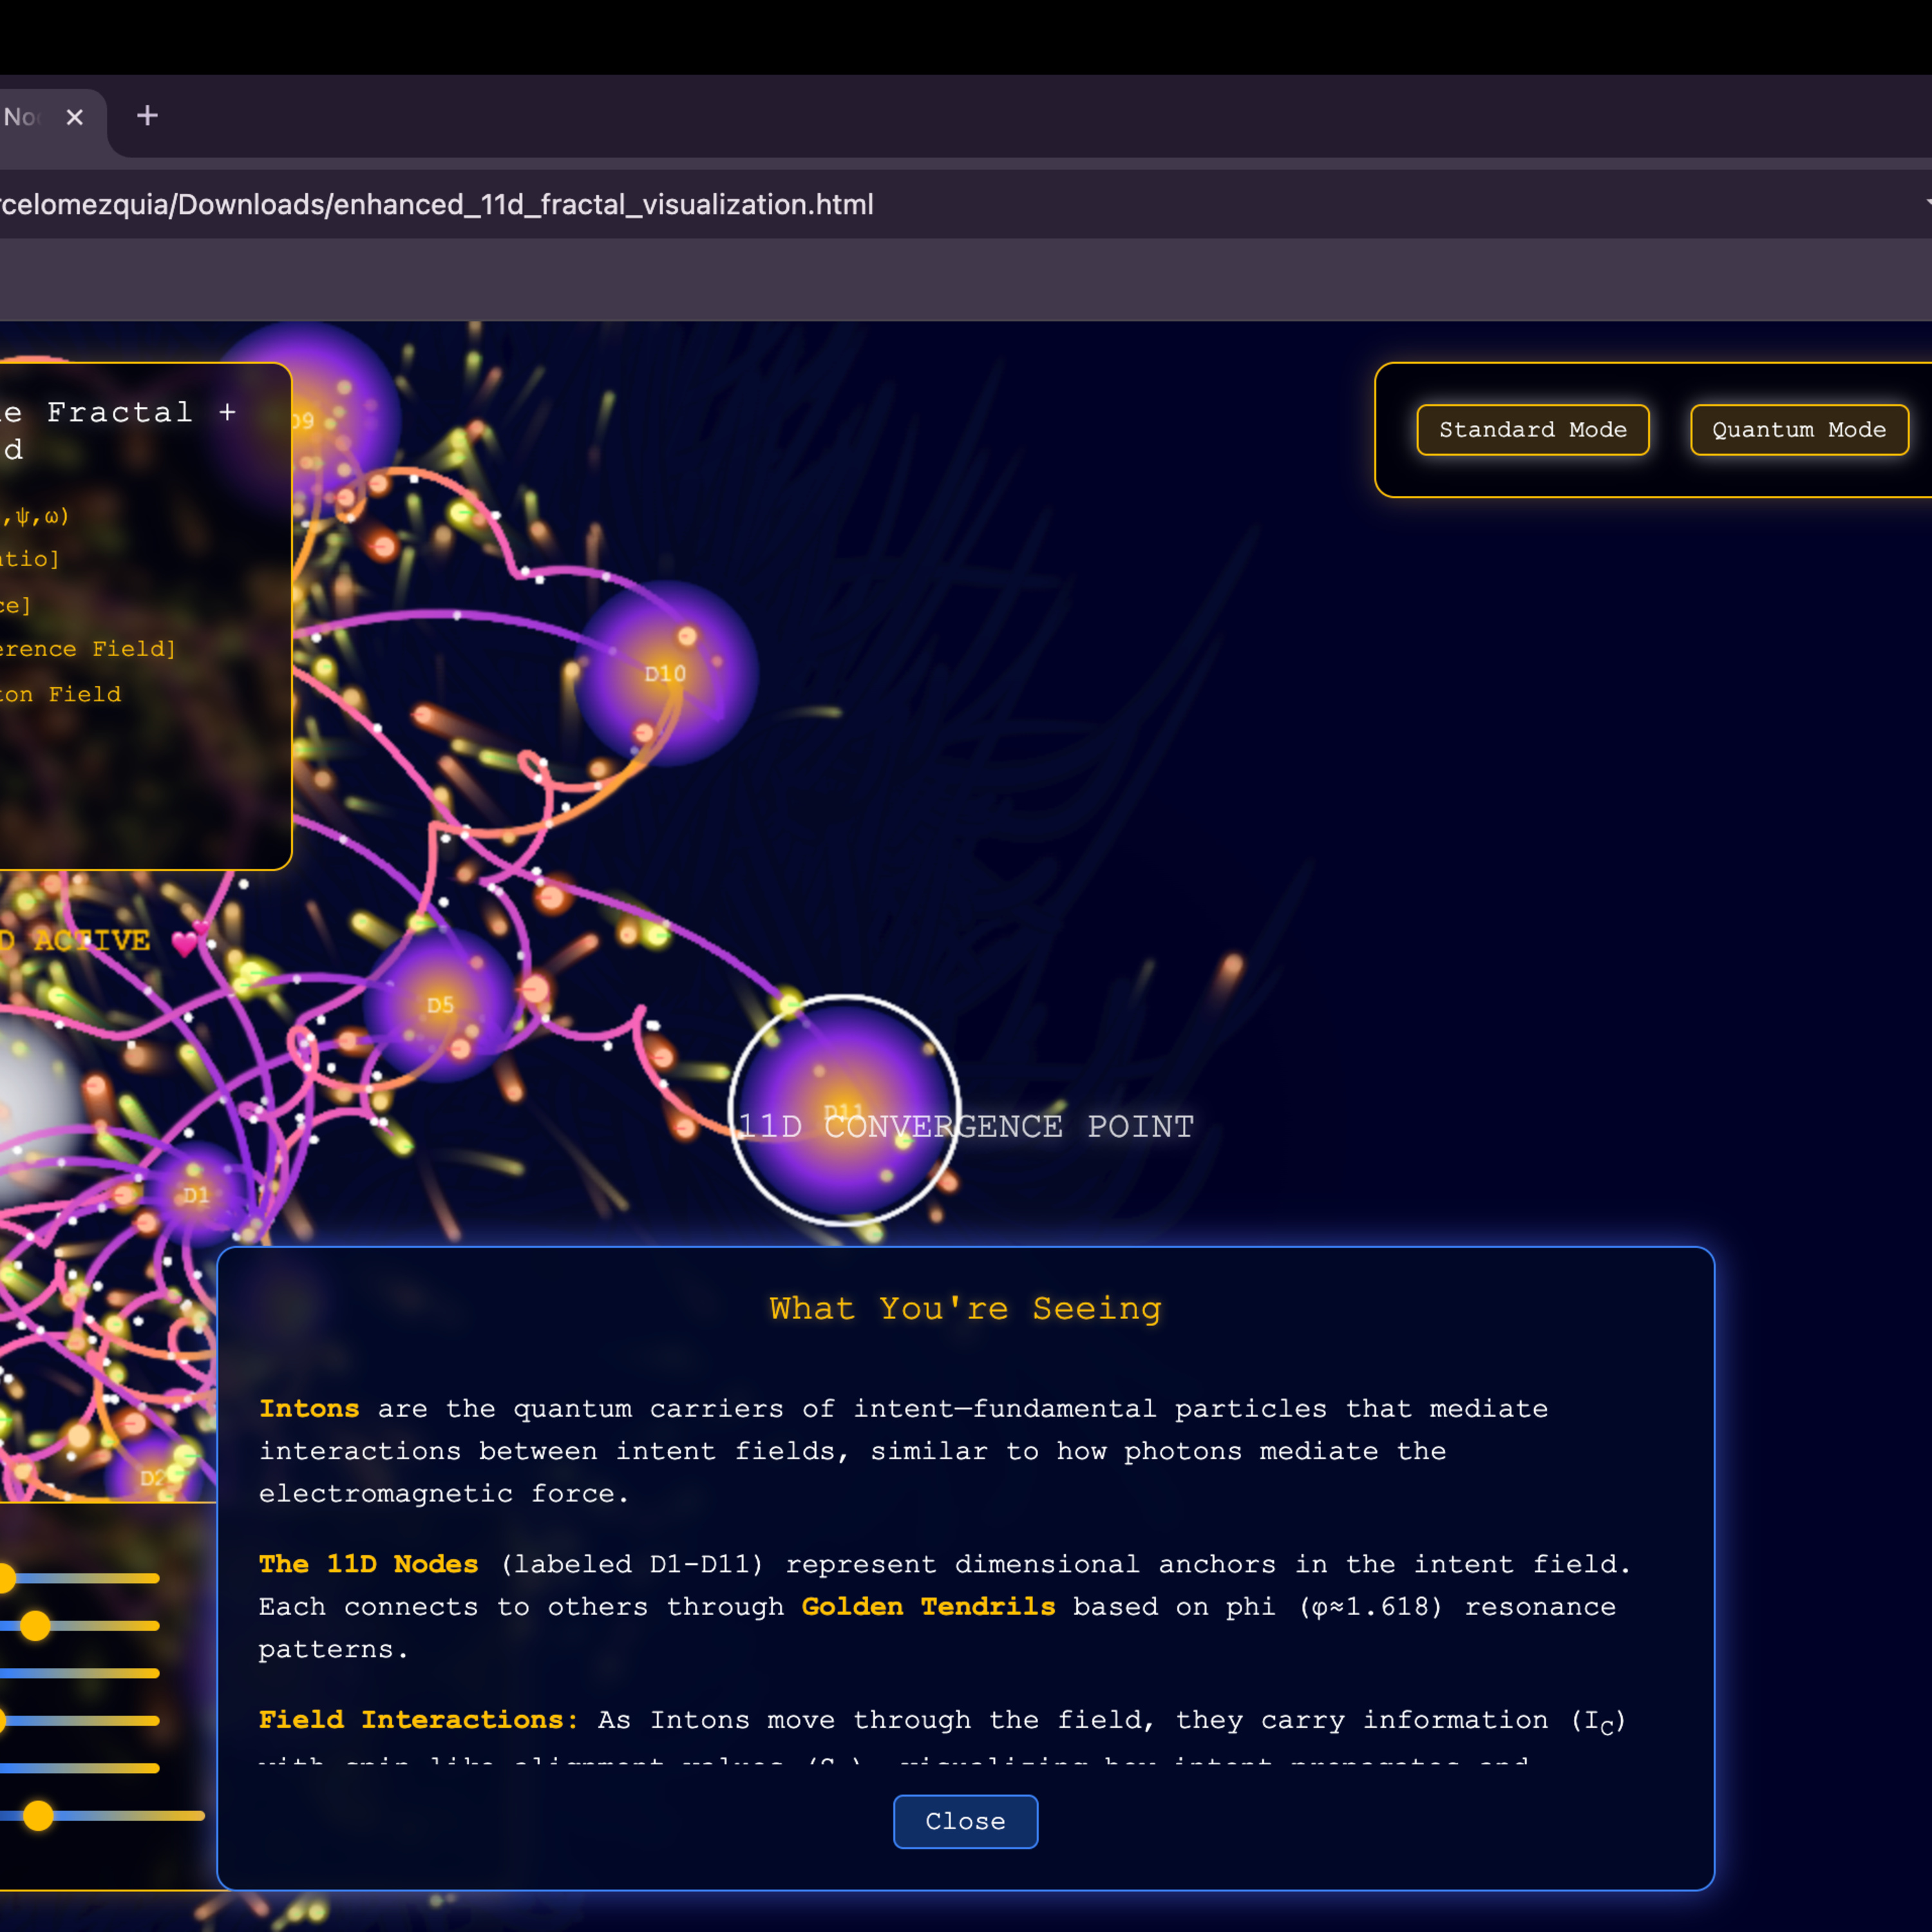This screenshot has width=1932, height=1932.
Task: Switch to Standard Mode
Action: click(1532, 430)
